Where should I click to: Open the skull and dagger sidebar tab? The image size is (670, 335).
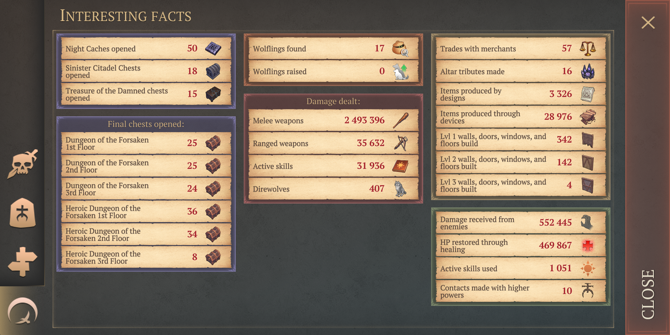[x=22, y=164]
